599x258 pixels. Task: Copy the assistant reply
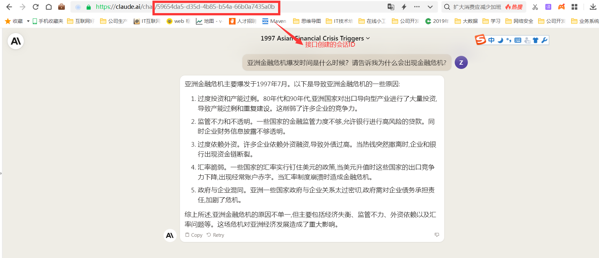[x=194, y=235]
